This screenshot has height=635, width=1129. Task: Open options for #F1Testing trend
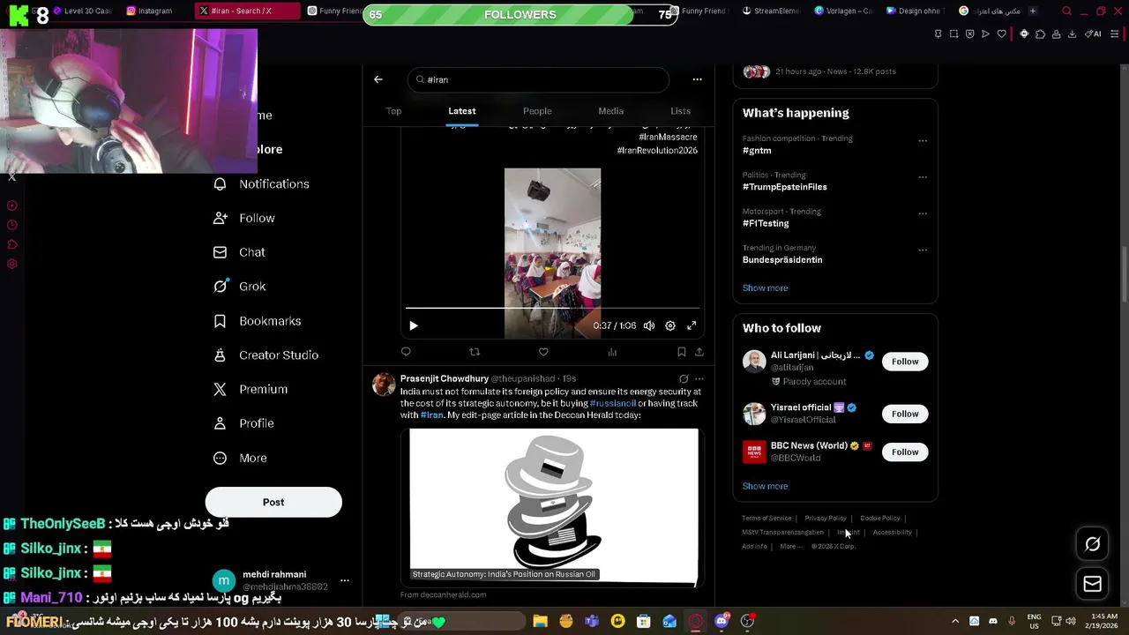point(923,213)
